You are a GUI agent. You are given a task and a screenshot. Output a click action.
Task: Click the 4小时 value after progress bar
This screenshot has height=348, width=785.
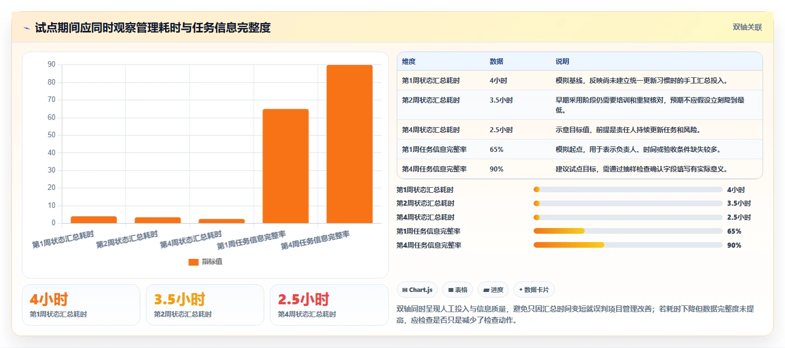pos(736,190)
